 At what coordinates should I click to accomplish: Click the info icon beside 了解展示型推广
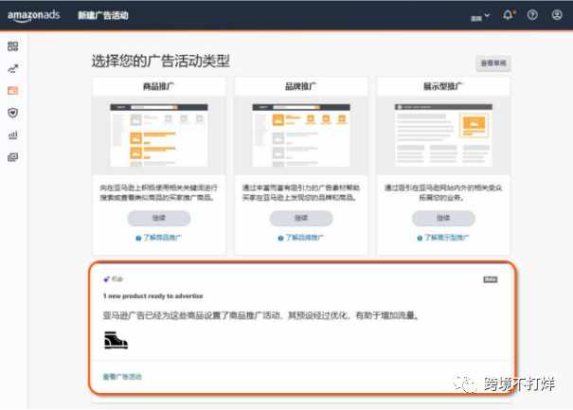click(x=420, y=239)
